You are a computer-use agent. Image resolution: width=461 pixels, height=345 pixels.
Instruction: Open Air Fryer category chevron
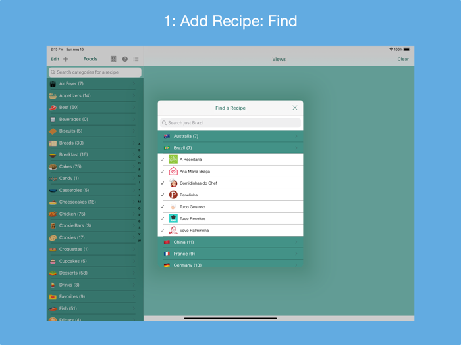tap(134, 83)
